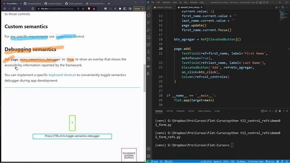Open Brave Rewards triangle icon
The width and height of the screenshot is (290, 163).
pyautogui.click(x=94, y=9)
